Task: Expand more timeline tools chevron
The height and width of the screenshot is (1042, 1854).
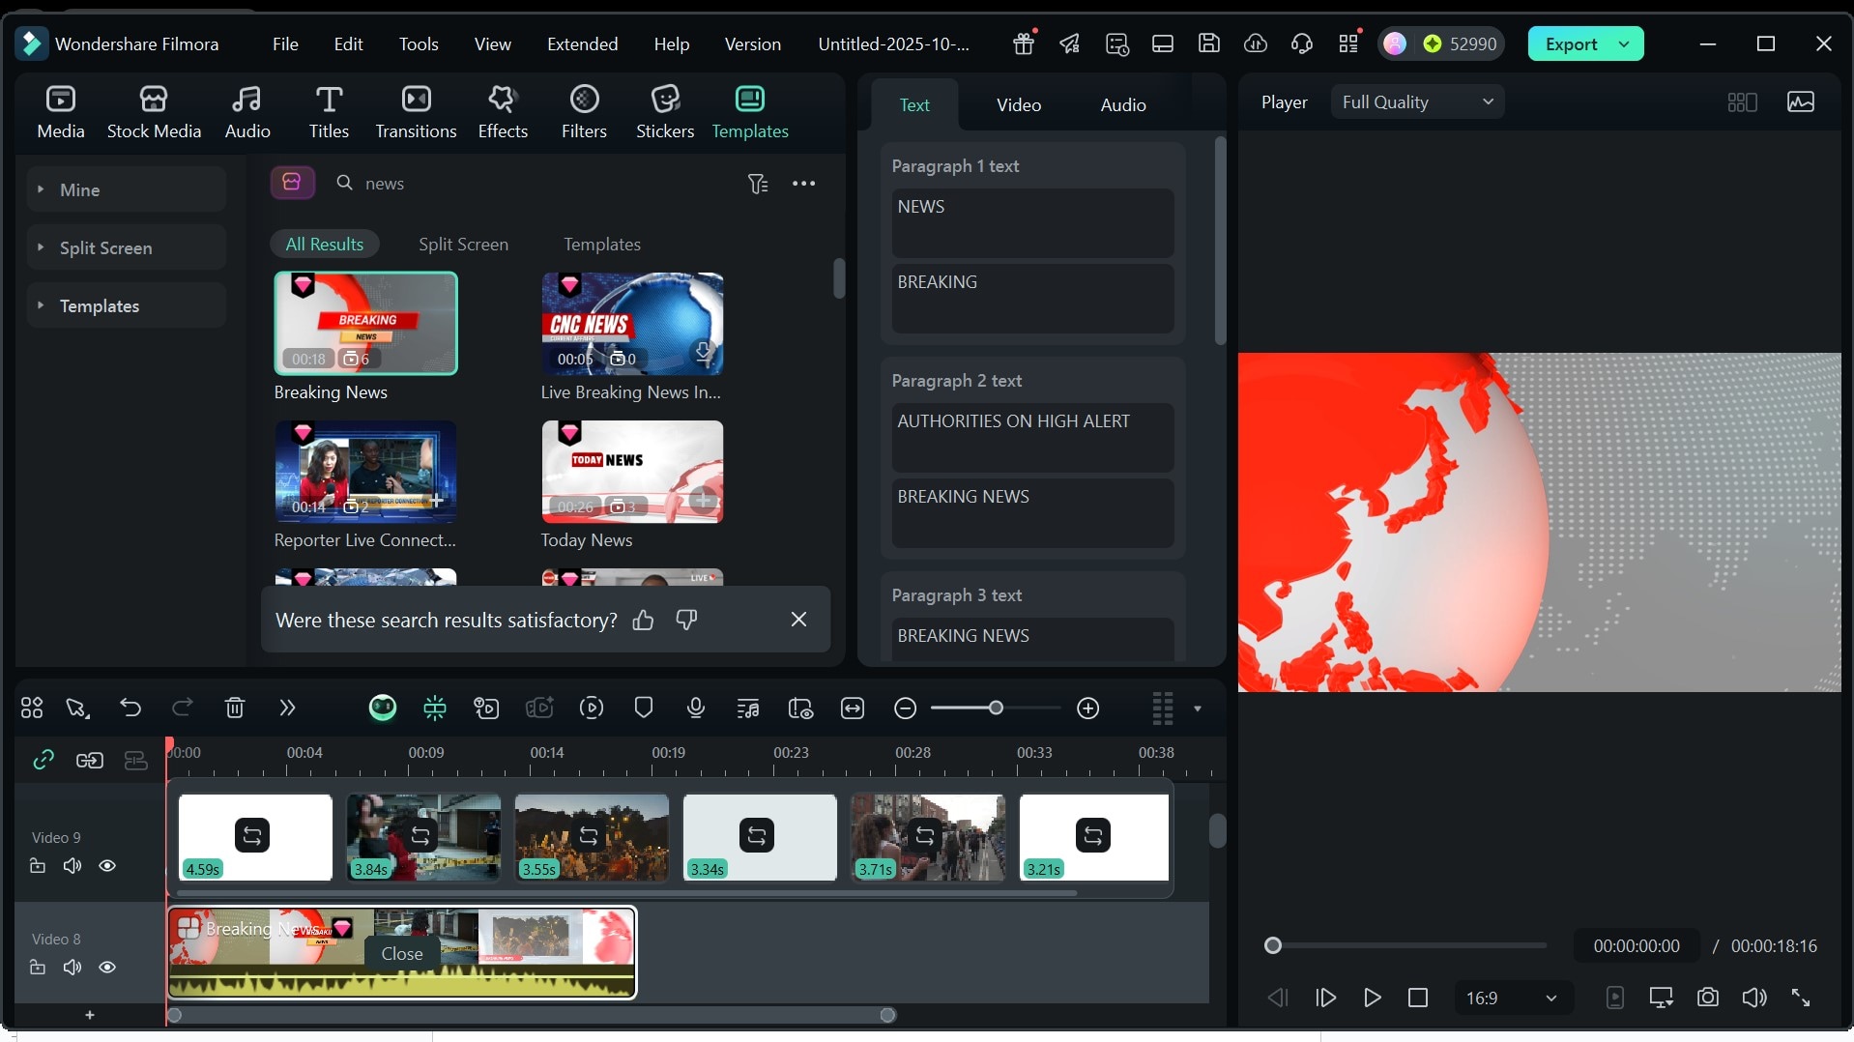Action: click(x=287, y=709)
